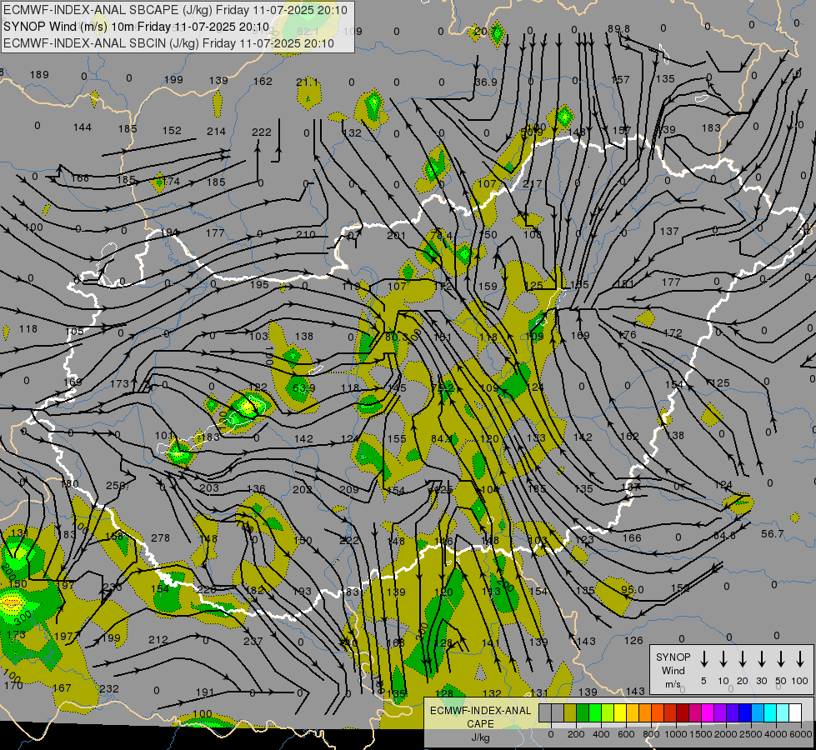Click the 200 tick label on the CAPE scale
Image resolution: width=816 pixels, height=750 pixels.
pyautogui.click(x=576, y=734)
